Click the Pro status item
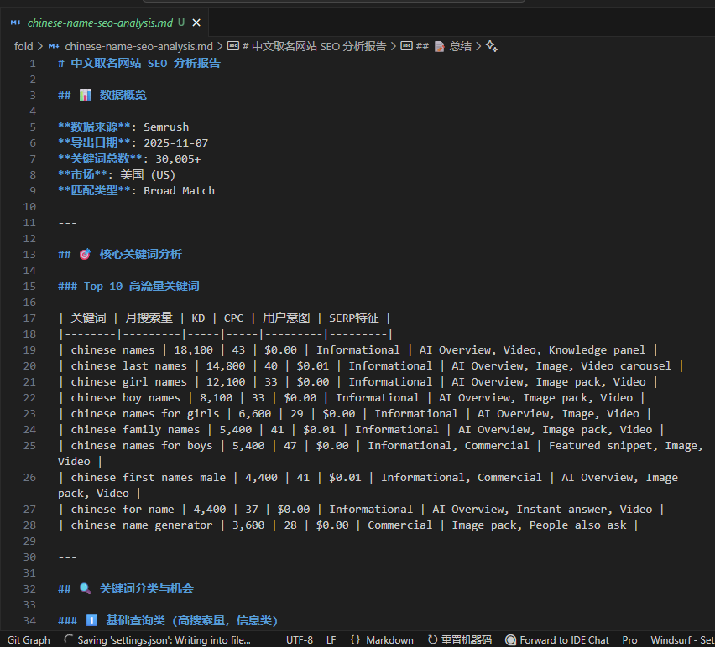This screenshot has height=647, width=715. click(x=629, y=639)
